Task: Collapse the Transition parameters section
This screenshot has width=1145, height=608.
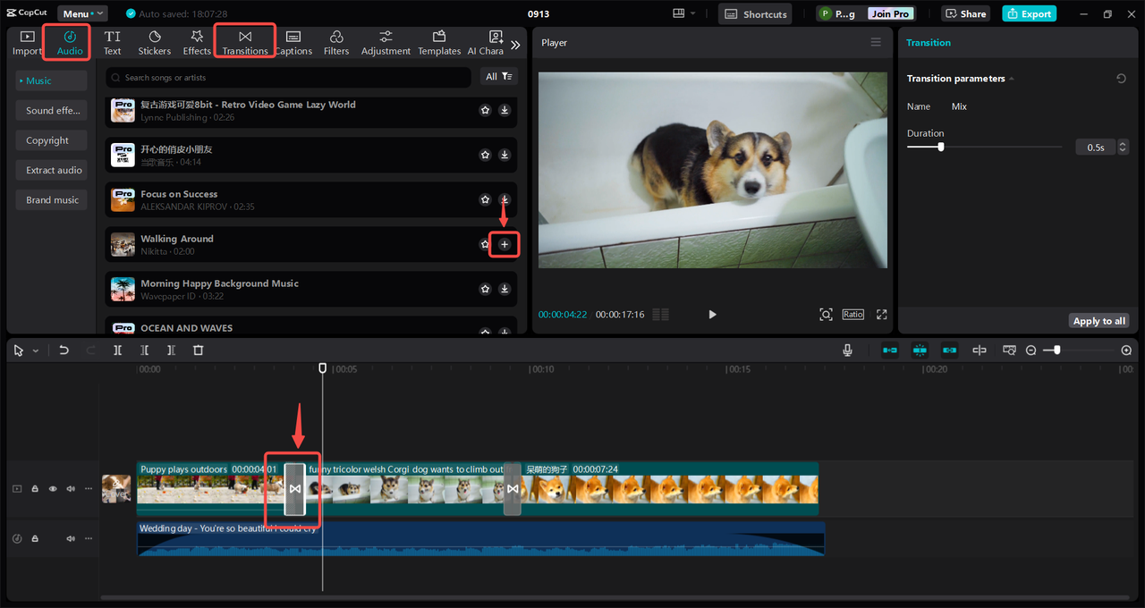Action: pos(1012,79)
